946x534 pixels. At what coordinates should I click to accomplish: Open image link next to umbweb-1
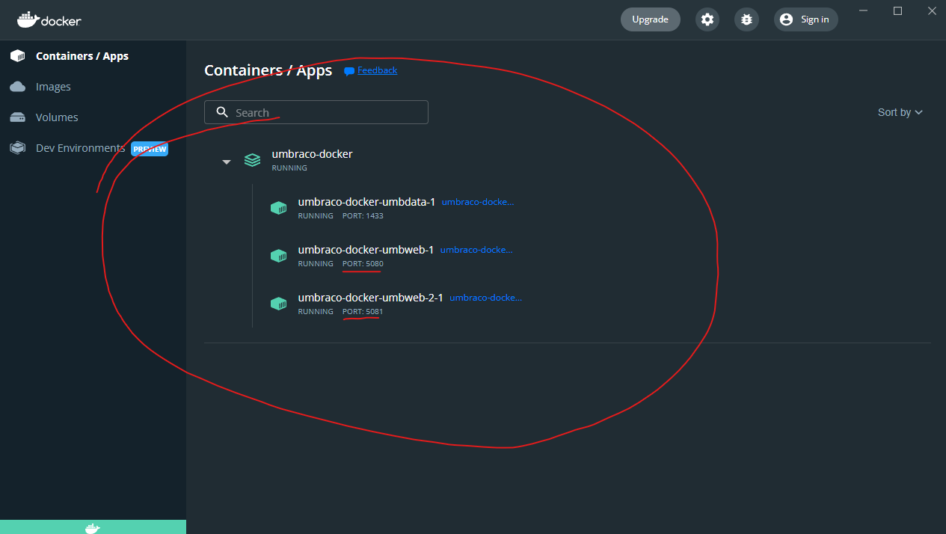476,250
